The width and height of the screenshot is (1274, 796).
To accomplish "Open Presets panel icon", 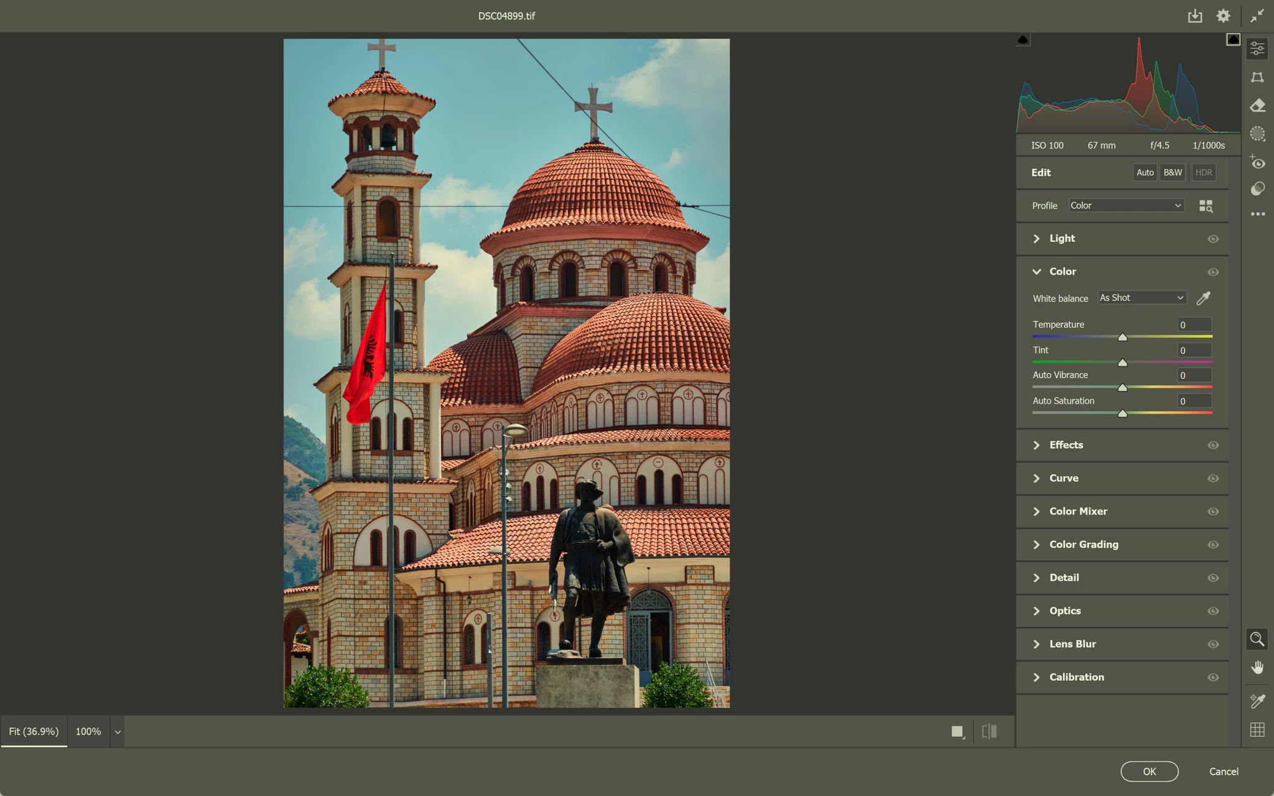I will click(x=1257, y=189).
